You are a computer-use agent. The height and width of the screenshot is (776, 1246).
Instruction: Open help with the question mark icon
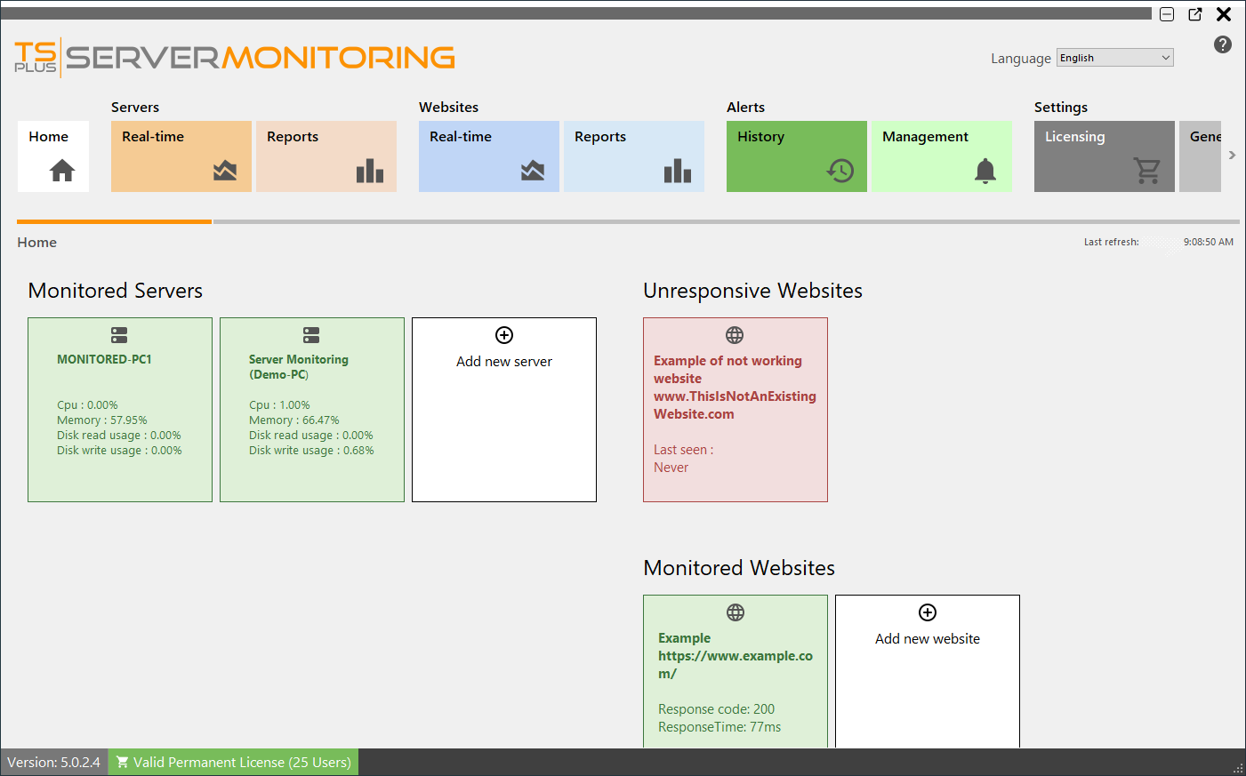(x=1222, y=44)
